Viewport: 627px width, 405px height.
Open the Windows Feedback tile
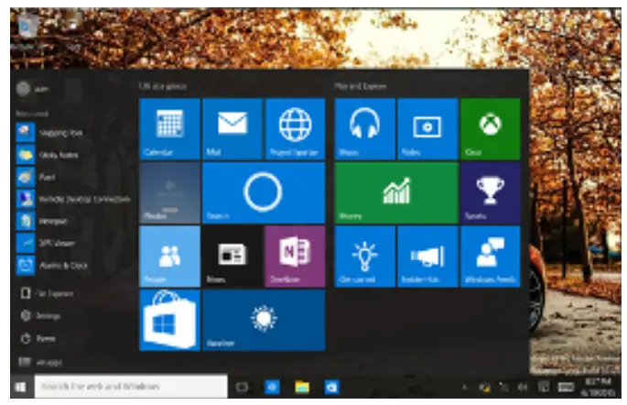[491, 257]
